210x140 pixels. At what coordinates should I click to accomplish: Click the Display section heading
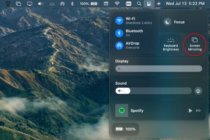[x=122, y=61]
